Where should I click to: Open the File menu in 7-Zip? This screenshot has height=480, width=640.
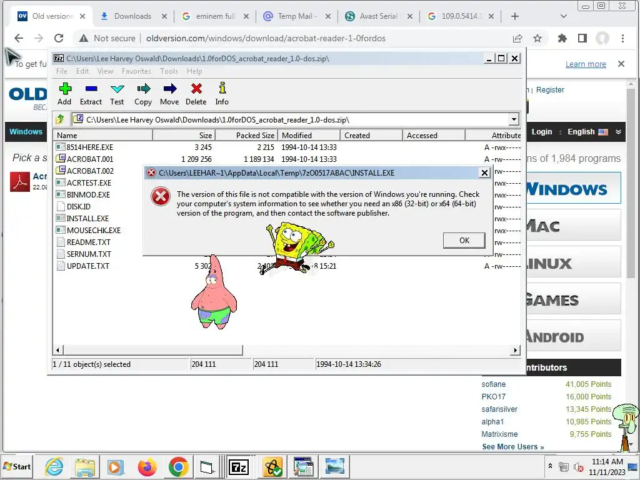[x=62, y=71]
